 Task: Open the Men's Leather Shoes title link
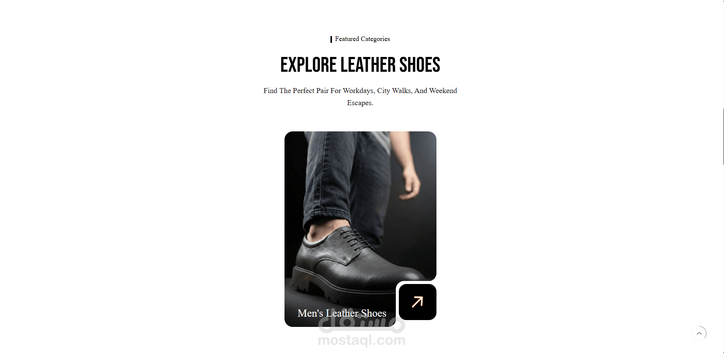342,313
